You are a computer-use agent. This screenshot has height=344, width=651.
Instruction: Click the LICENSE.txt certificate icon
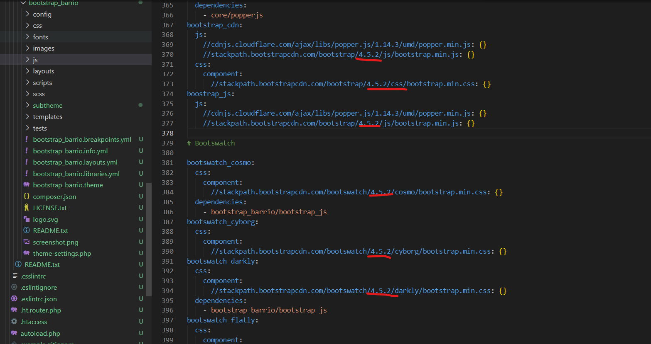tap(27, 208)
